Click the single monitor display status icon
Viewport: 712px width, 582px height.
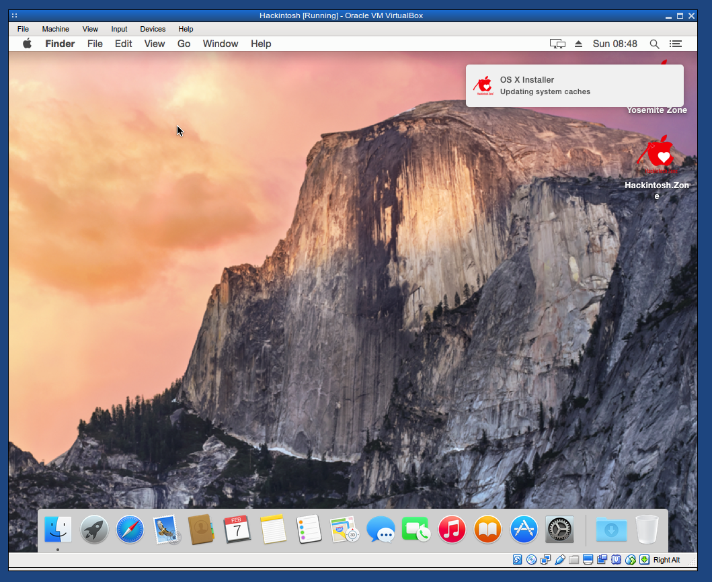(x=588, y=560)
